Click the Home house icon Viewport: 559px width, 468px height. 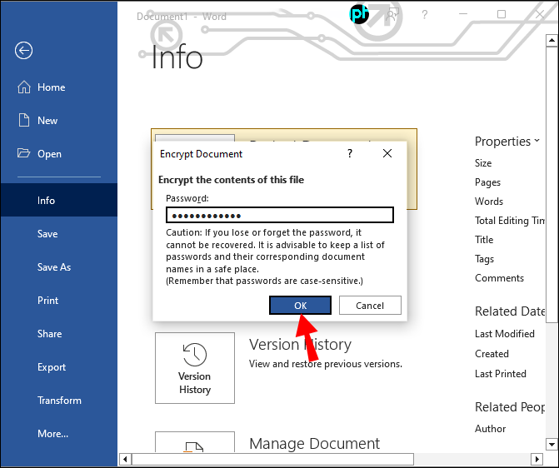pos(24,87)
